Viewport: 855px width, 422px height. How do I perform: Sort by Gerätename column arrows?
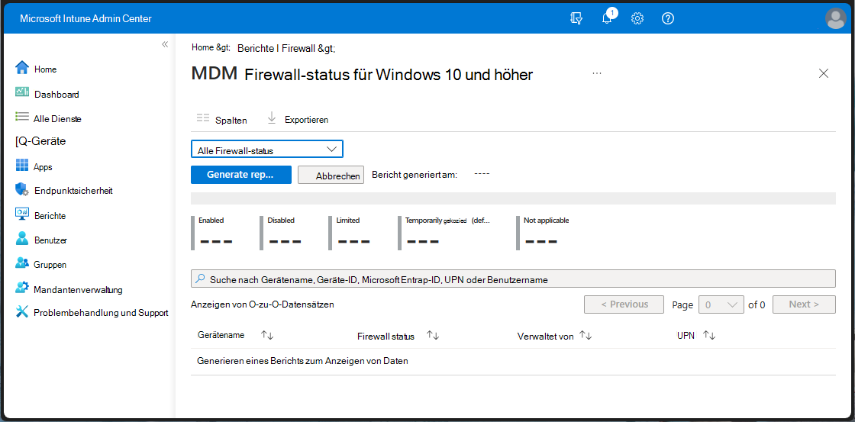coord(267,335)
